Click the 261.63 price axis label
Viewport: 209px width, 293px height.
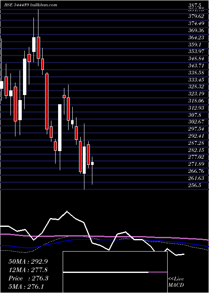pyautogui.click(x=196, y=178)
